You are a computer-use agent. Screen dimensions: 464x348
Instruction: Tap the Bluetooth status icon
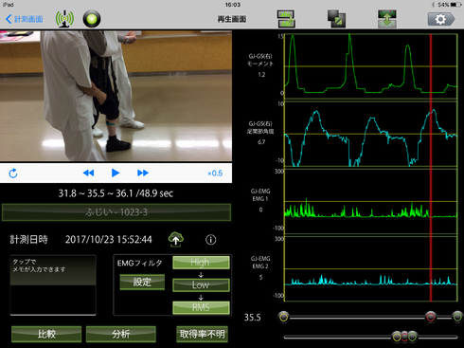[x=434, y=5]
